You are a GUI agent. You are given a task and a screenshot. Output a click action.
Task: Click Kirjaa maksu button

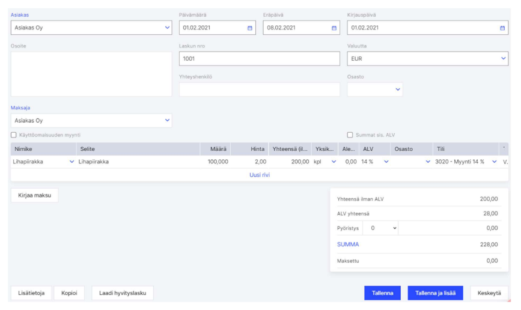coord(34,195)
